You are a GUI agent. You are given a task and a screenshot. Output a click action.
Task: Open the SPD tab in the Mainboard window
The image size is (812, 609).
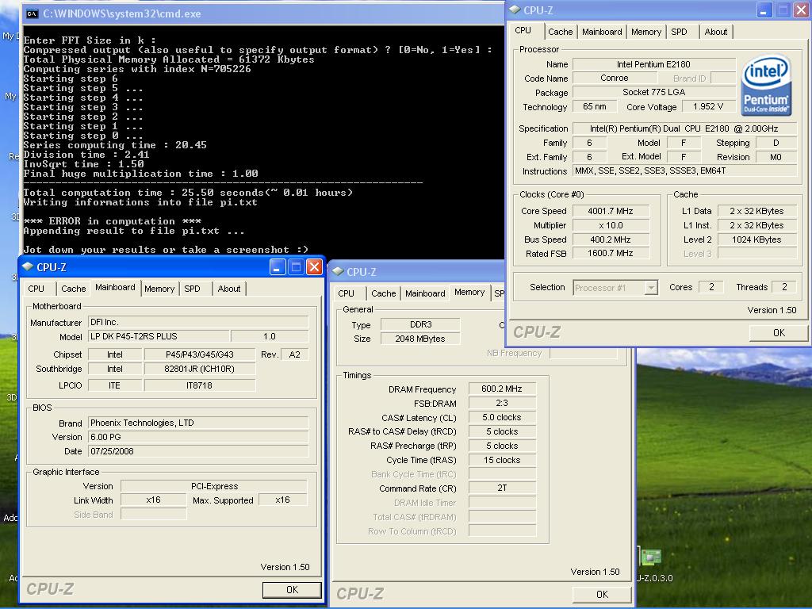point(192,289)
